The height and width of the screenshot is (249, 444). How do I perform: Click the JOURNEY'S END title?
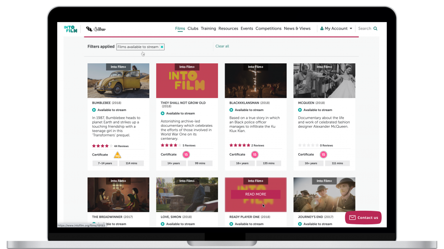(x=310, y=217)
